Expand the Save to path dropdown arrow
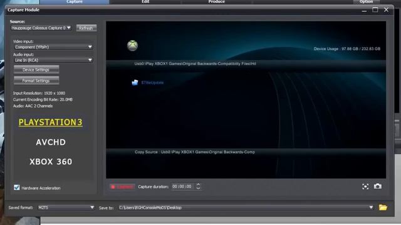Screen dimensions: 401x225 coord(371,207)
